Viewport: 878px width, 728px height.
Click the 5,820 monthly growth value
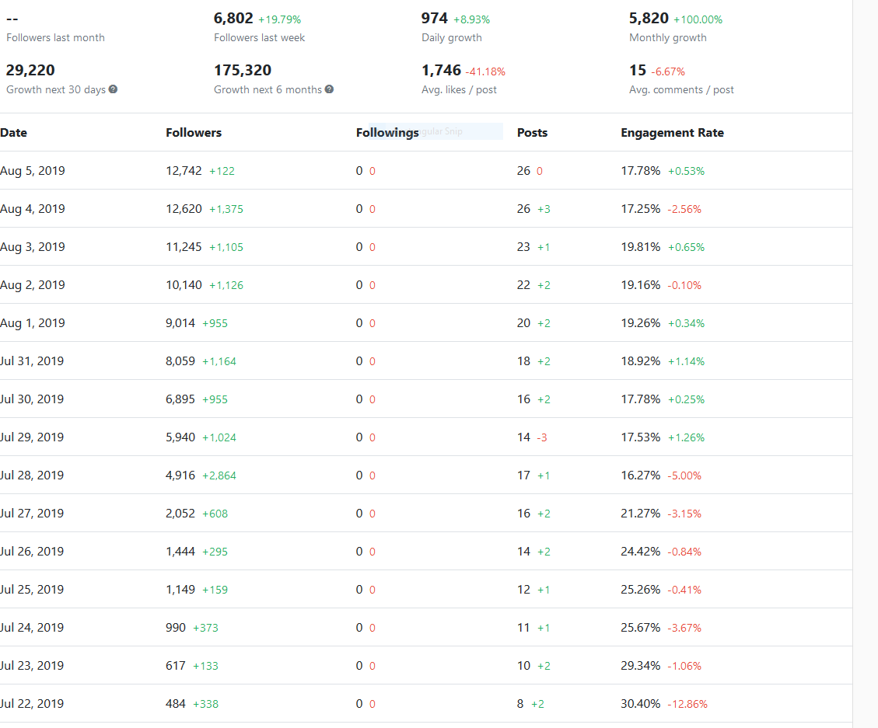tap(649, 19)
